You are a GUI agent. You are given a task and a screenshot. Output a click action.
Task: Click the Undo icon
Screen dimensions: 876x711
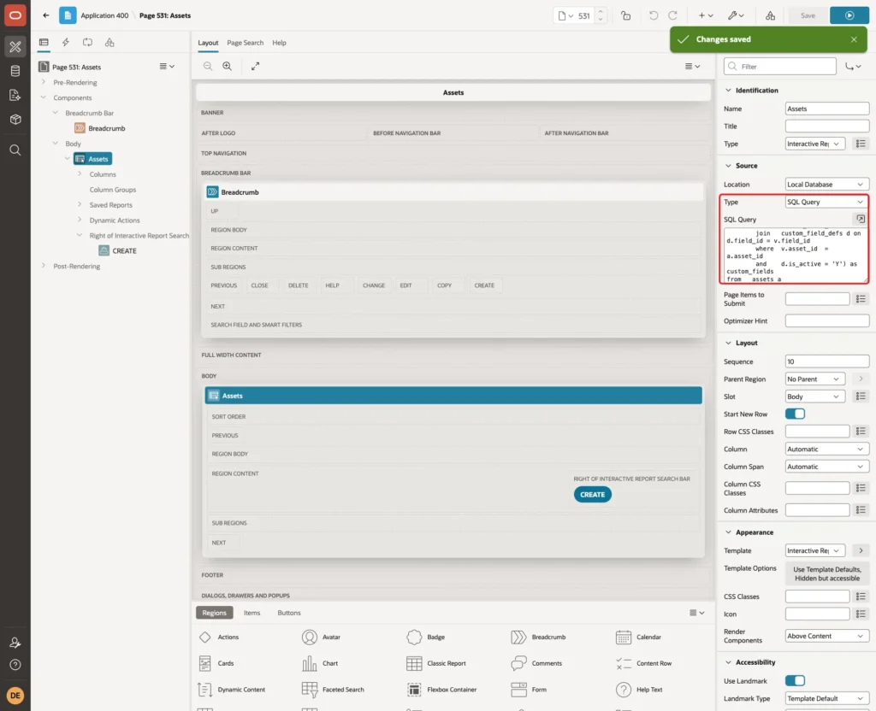coord(653,15)
